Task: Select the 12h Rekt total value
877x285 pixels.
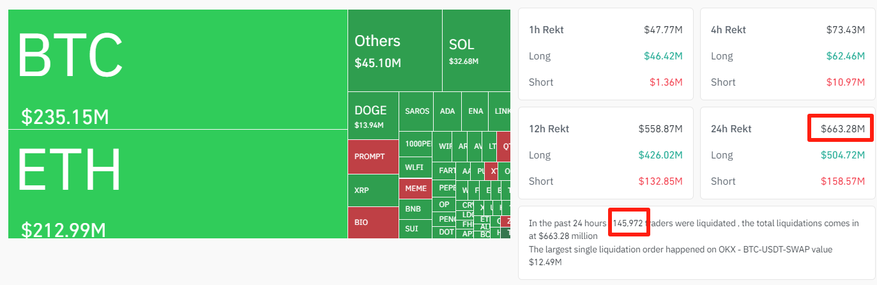Action: [660, 129]
